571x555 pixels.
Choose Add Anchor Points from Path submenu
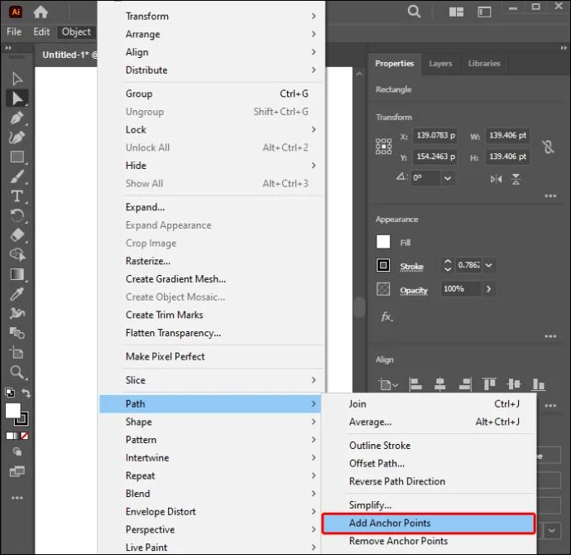pyautogui.click(x=429, y=523)
